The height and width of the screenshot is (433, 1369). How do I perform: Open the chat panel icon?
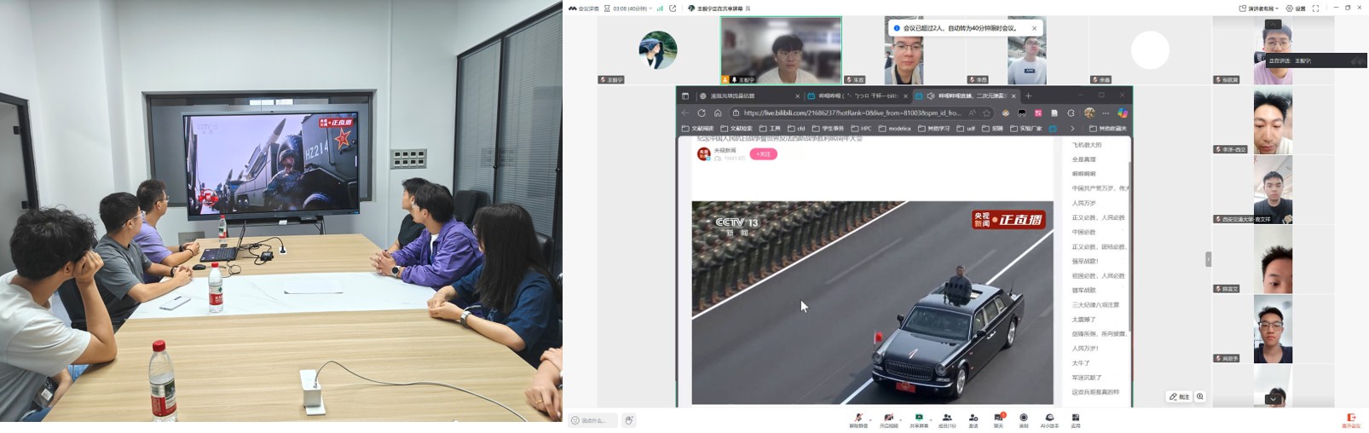point(998,418)
